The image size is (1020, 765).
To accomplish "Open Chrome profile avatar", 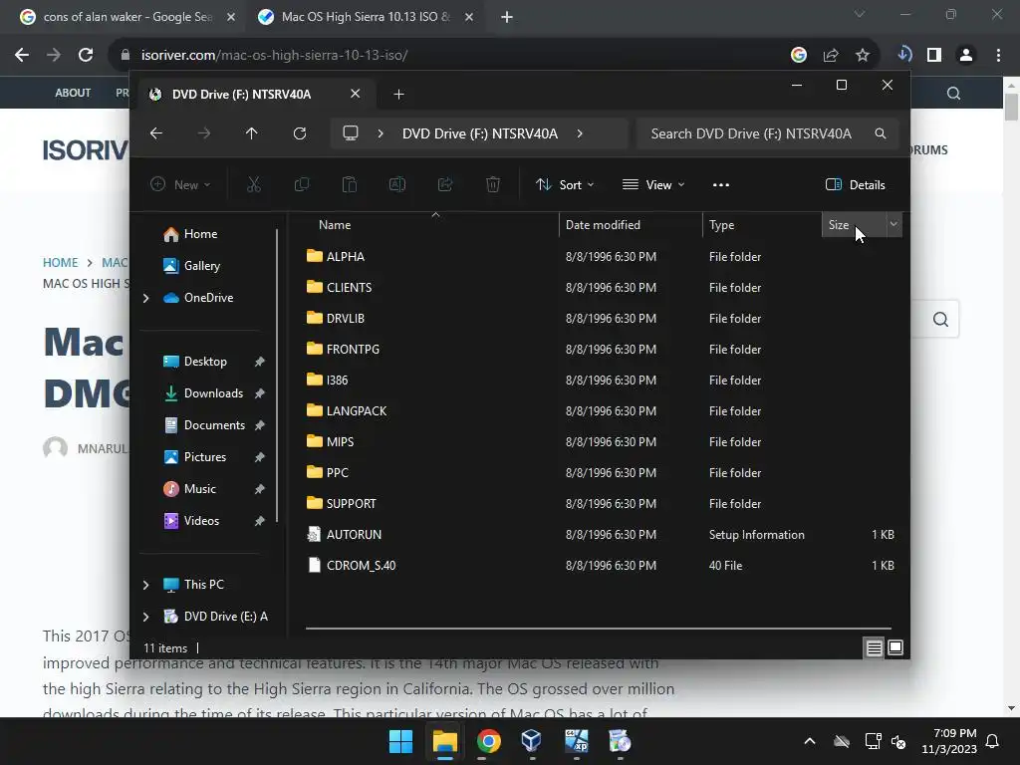I will pos(966,55).
